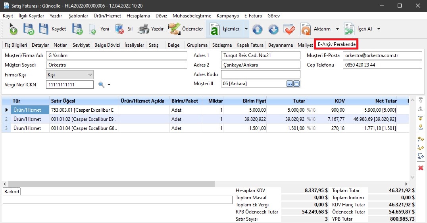Click the Ödemeler button label
The height and width of the screenshot is (223, 427).
pos(192,29)
